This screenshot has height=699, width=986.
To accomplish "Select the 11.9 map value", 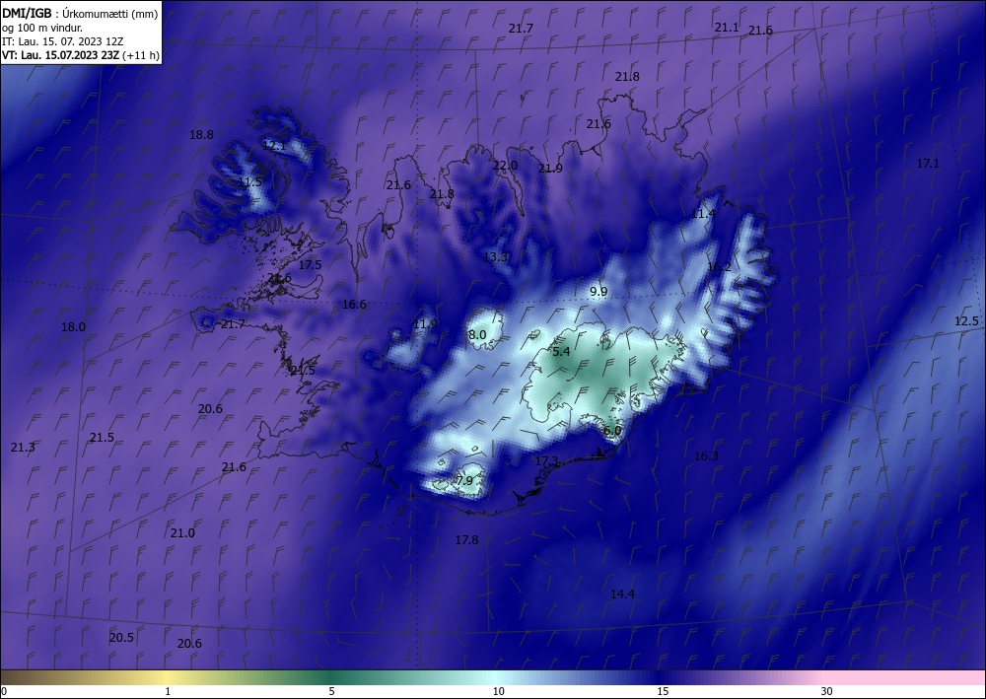I will coord(425,324).
